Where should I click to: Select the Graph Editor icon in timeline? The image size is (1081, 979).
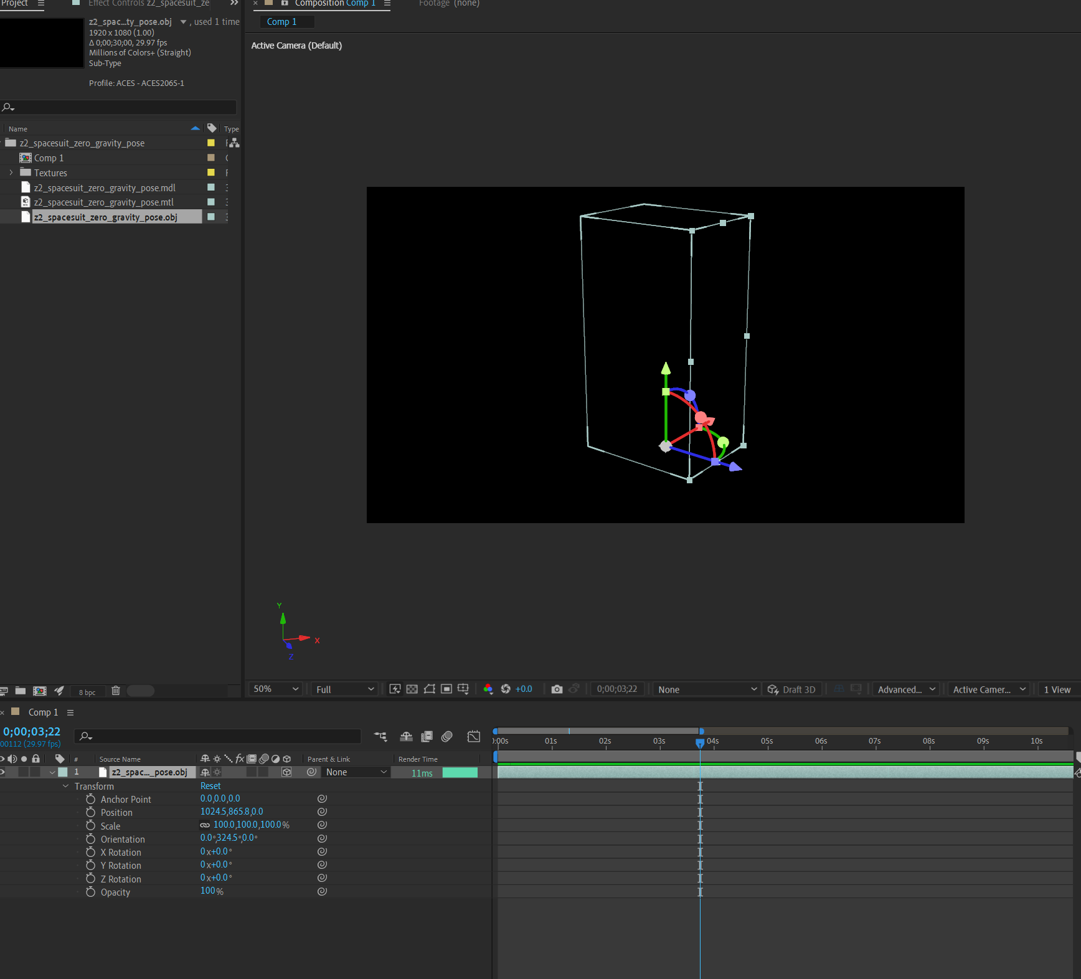click(473, 737)
